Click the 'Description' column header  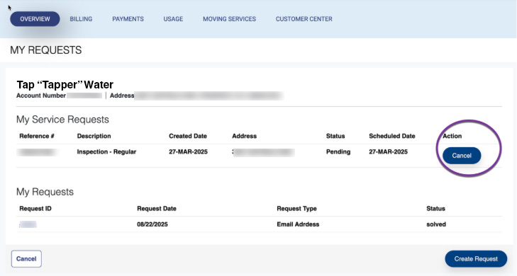point(94,136)
